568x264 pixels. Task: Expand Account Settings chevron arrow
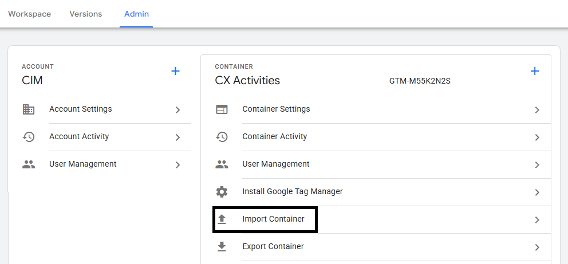178,110
